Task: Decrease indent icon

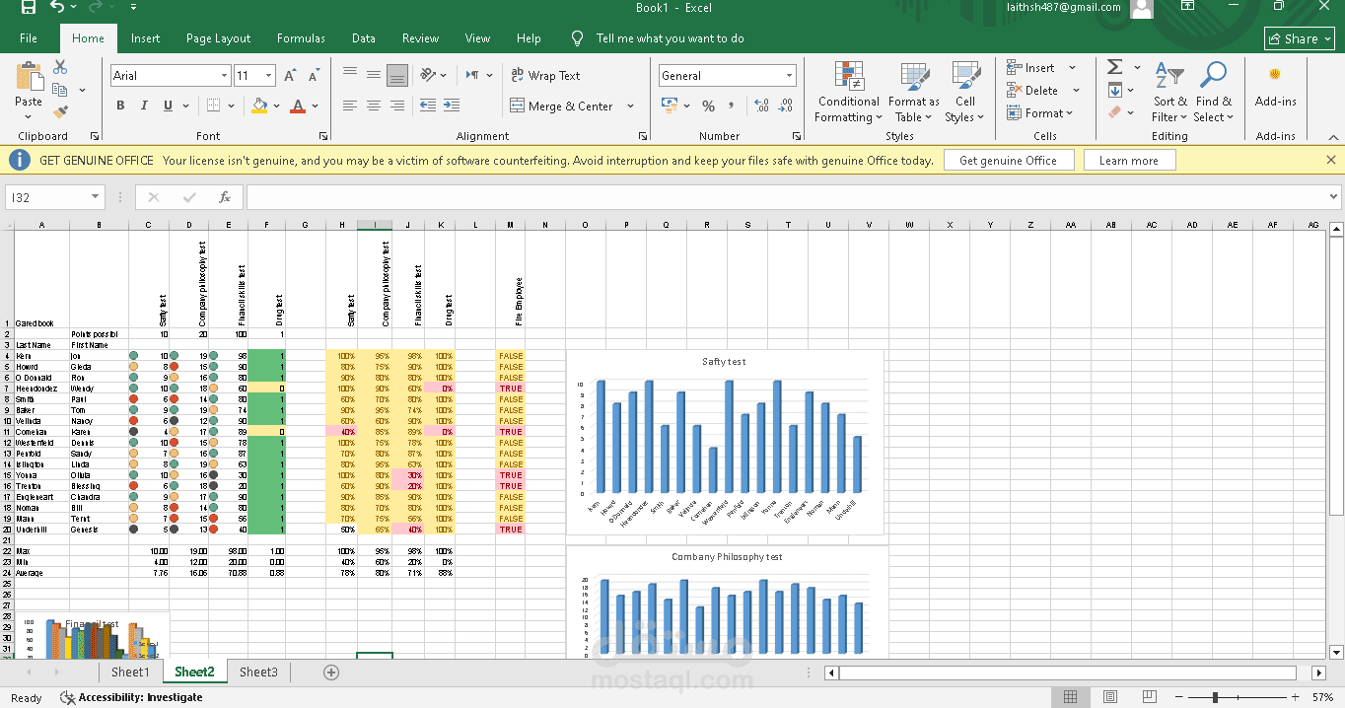Action: tap(428, 106)
